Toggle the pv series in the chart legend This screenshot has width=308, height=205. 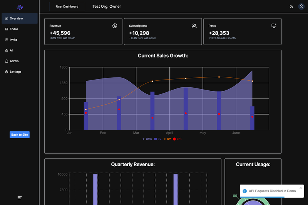157,139
